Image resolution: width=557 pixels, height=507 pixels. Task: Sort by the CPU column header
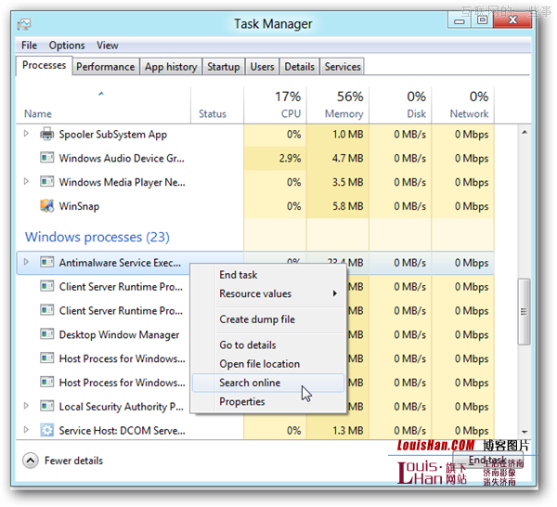(x=291, y=113)
